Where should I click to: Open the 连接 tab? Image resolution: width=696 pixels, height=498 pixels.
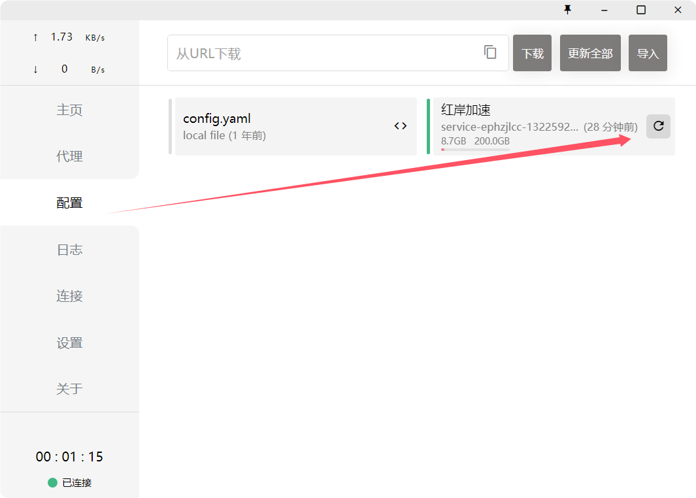tap(69, 296)
